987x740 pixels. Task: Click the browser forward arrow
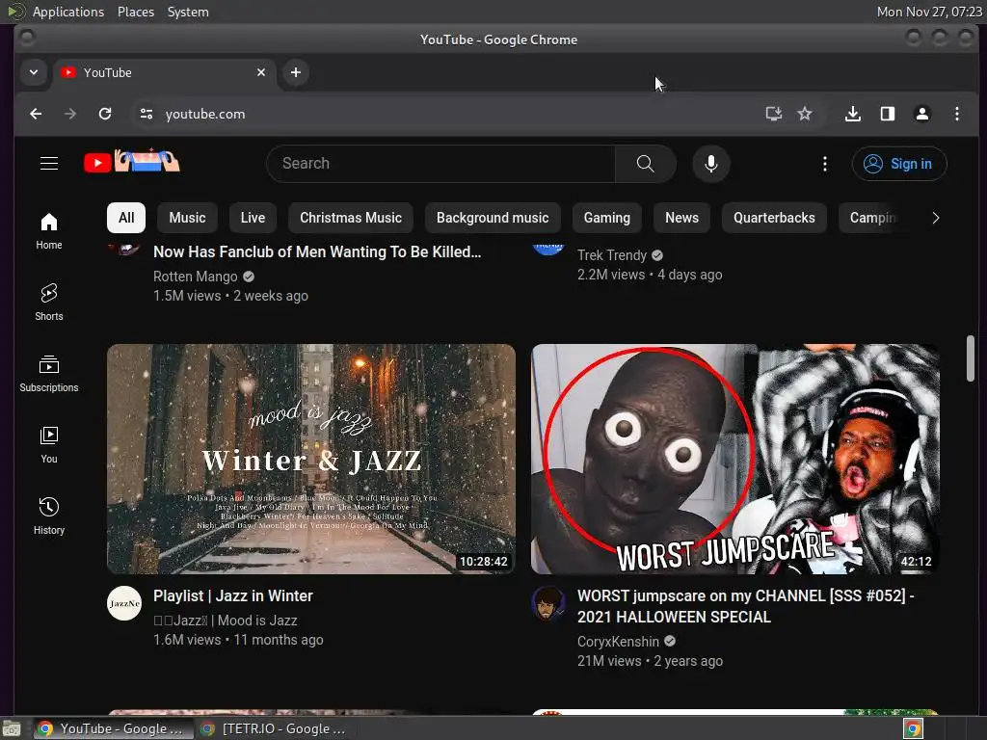click(x=69, y=114)
